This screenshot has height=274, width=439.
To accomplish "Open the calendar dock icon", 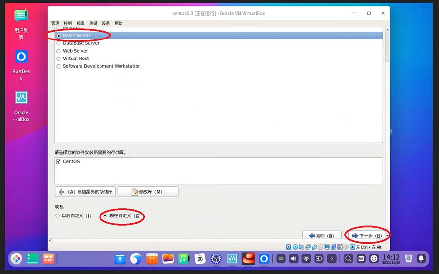I will 200,258.
